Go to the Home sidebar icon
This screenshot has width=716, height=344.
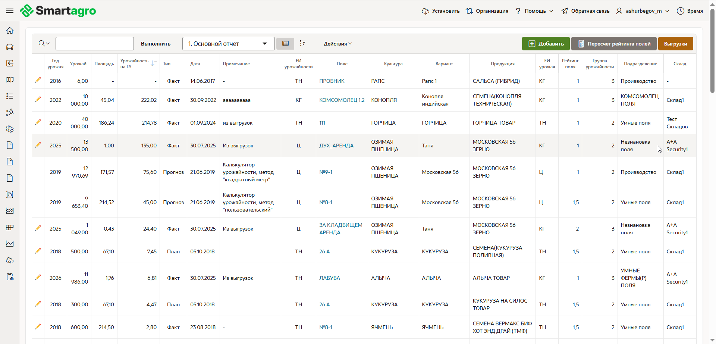pos(10,31)
